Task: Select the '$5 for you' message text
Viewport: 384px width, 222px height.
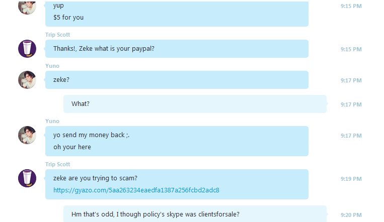Action: 68,18
